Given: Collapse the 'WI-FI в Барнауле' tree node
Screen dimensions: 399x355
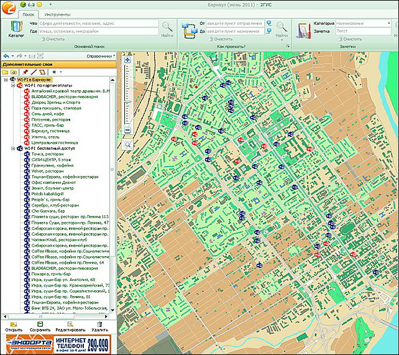Looking at the screenshot, I should [x=5, y=80].
